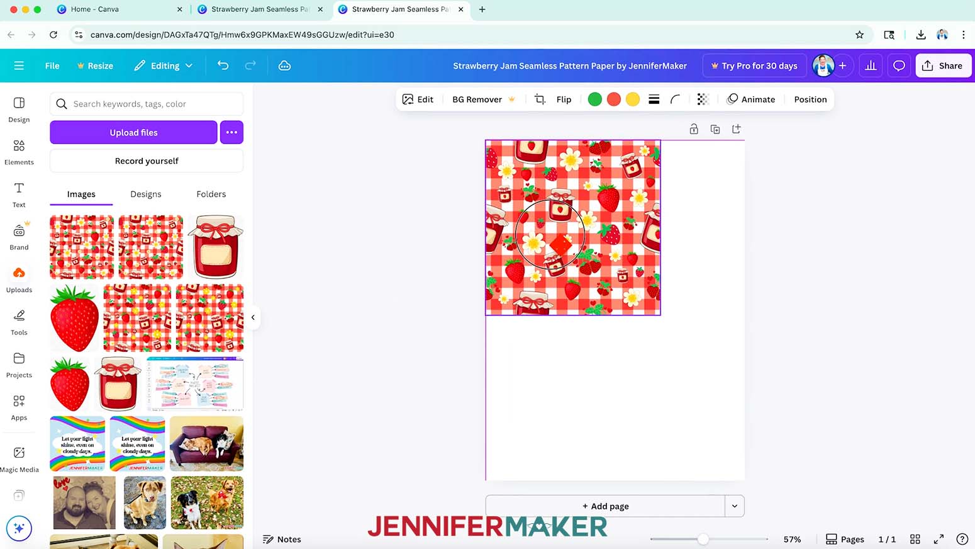Switch to the Home - Canva browser tab
The width and height of the screenshot is (975, 549).
coord(119,9)
